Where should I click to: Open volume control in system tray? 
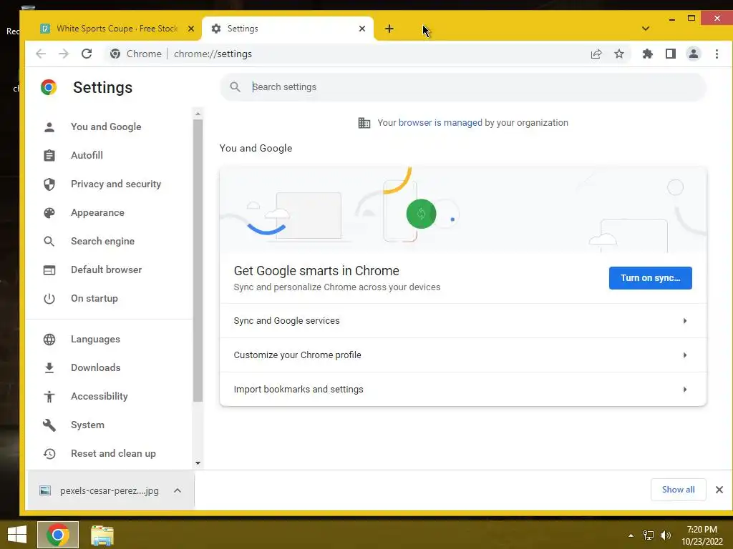click(x=666, y=535)
